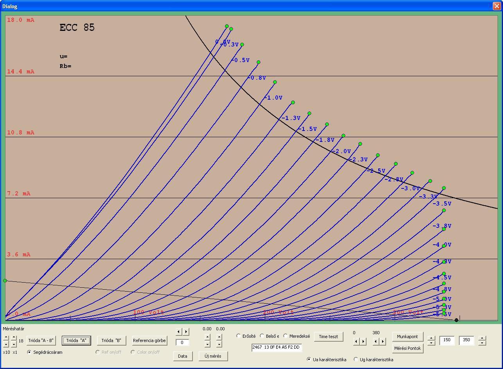
Task: Decrease the x10 Méréshatár range stepper
Action: tap(6, 344)
